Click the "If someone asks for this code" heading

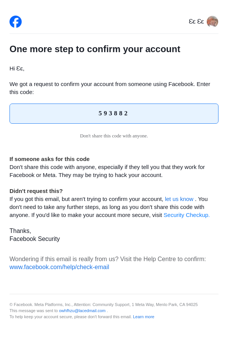[49, 159]
